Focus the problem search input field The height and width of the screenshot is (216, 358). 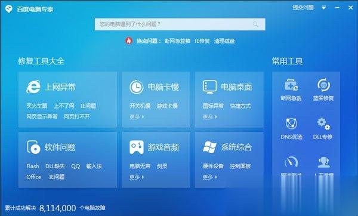pos(180,24)
